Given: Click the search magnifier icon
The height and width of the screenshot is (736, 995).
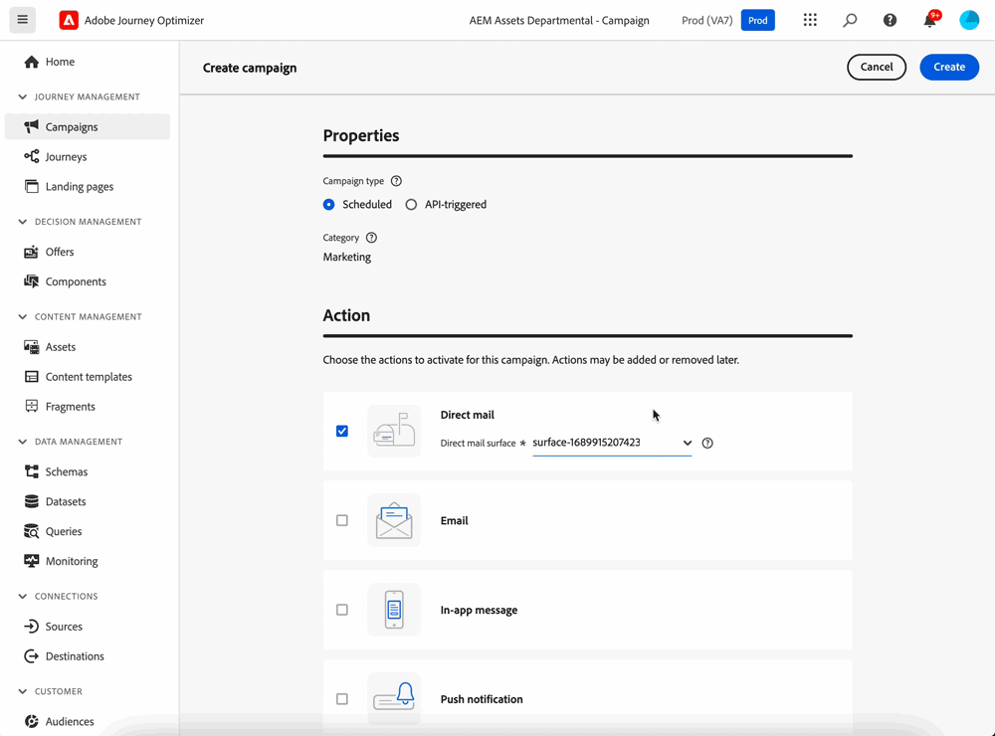Looking at the screenshot, I should [x=850, y=20].
